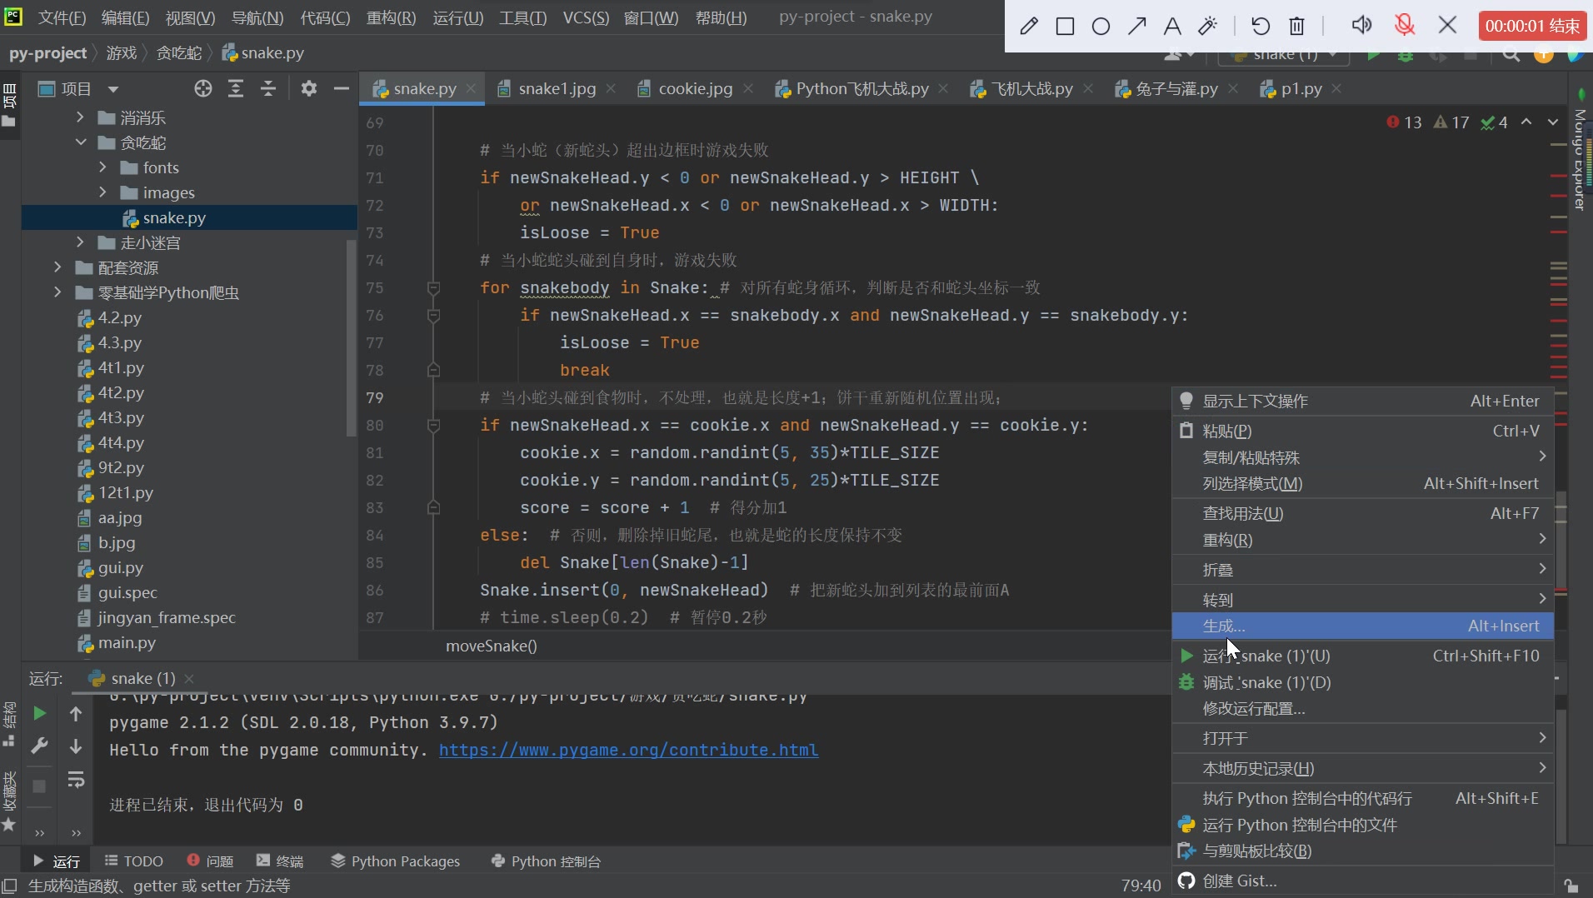The height and width of the screenshot is (898, 1593).
Task: Click the locate current file target icon
Action: pos(202,88)
